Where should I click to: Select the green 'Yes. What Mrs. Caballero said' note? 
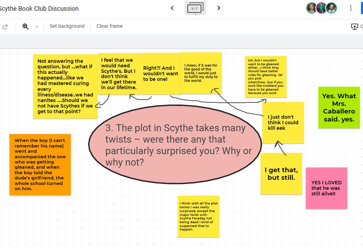point(339,108)
